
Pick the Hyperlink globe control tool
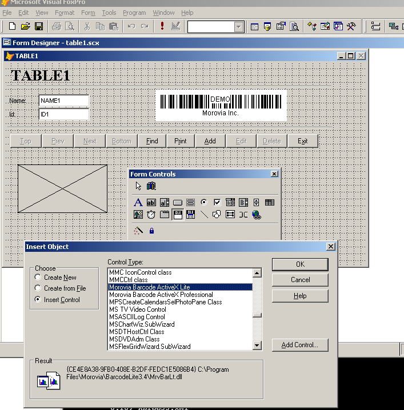[257, 215]
